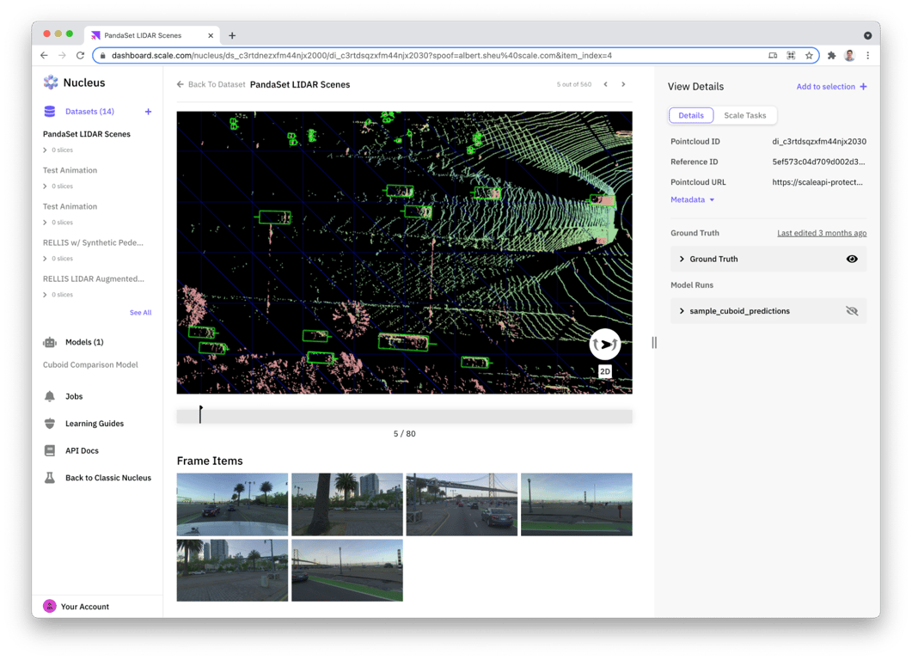Toggle the 2D view mode button
This screenshot has width=912, height=660.
(605, 371)
